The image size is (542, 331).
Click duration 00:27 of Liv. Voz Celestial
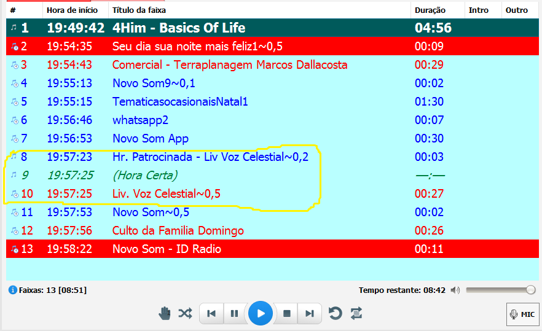(x=429, y=194)
